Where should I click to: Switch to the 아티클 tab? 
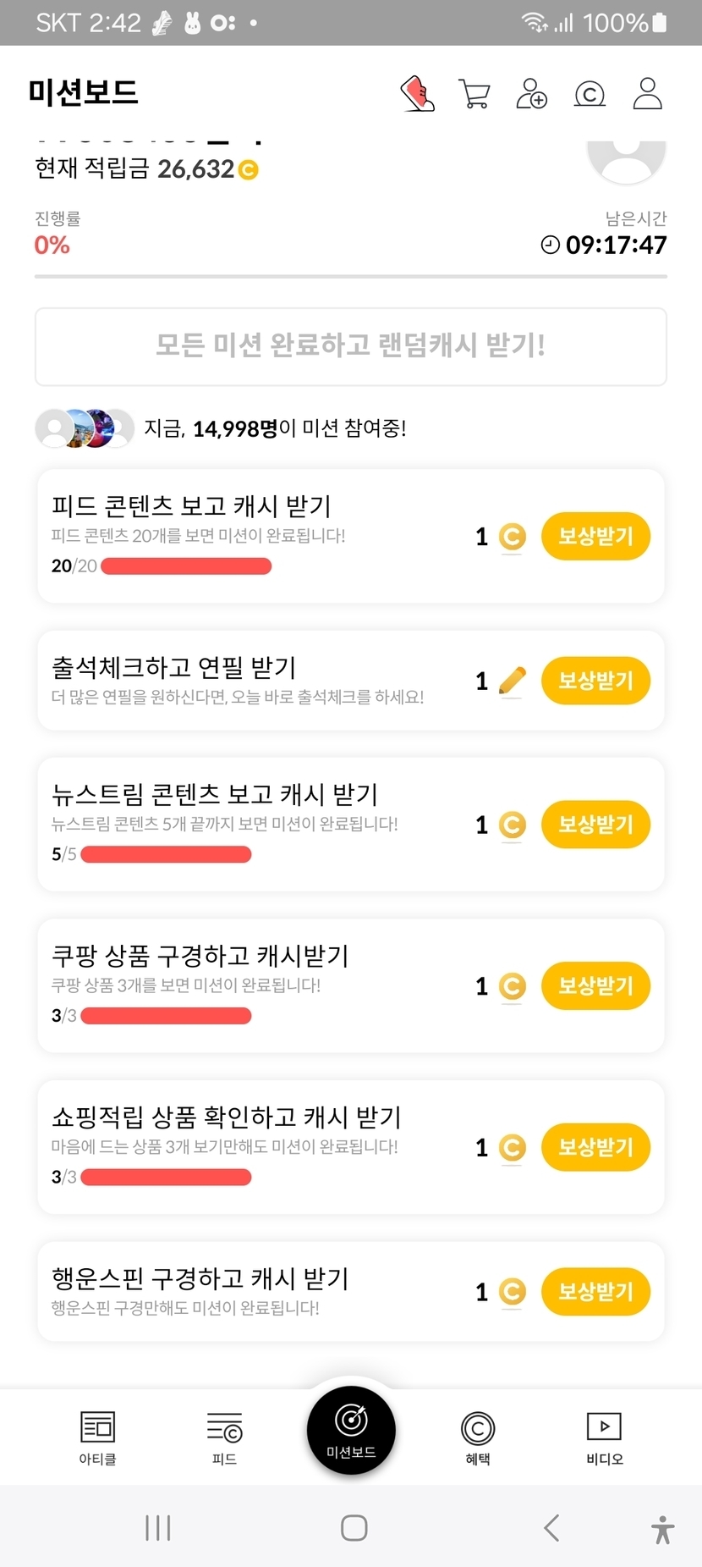click(x=97, y=1437)
